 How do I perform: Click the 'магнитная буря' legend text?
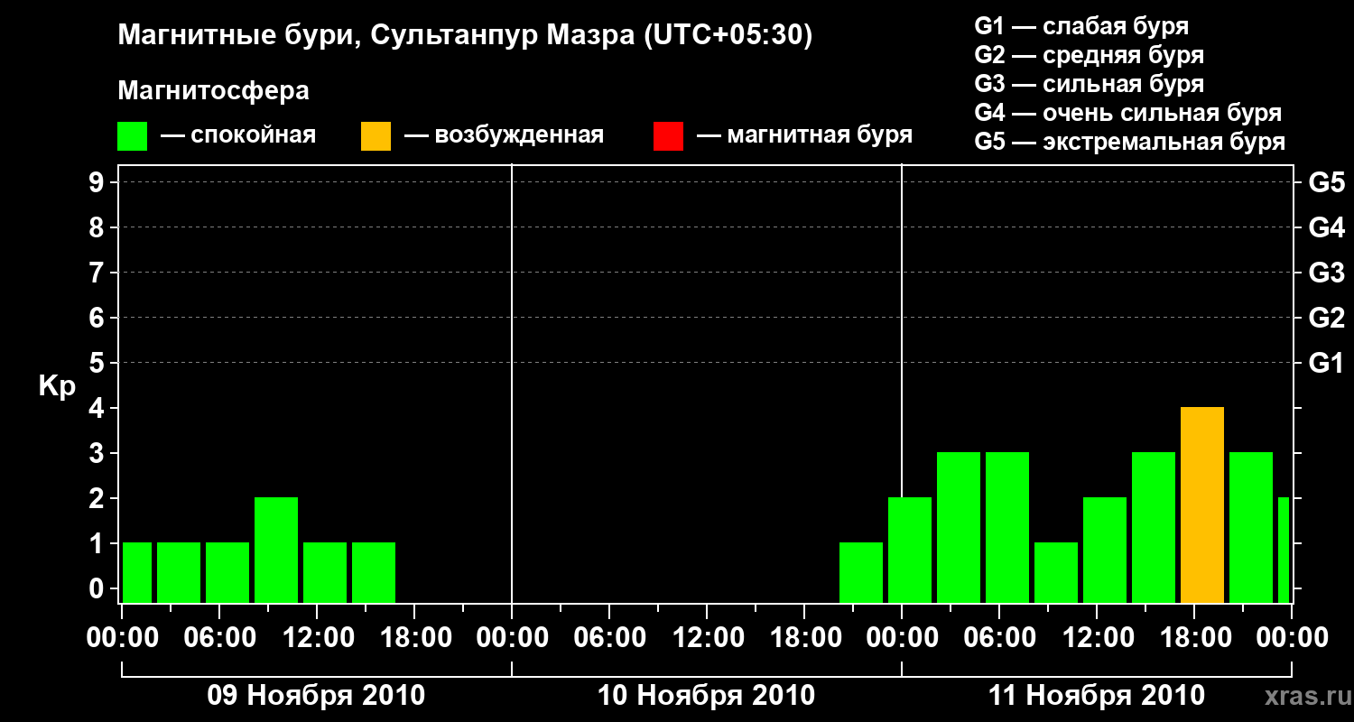(820, 135)
